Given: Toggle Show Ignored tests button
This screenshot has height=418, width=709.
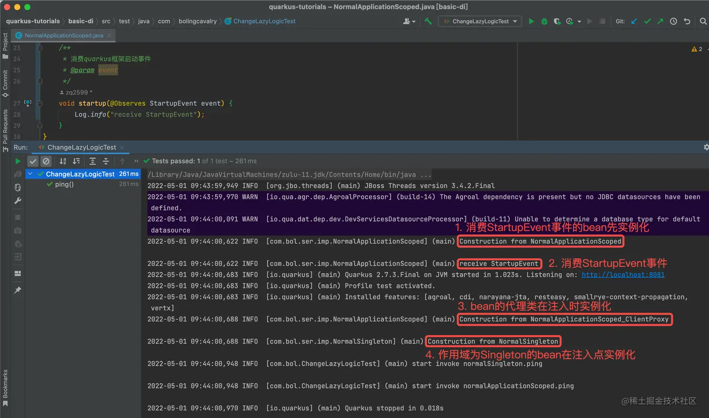Looking at the screenshot, I should point(46,161).
